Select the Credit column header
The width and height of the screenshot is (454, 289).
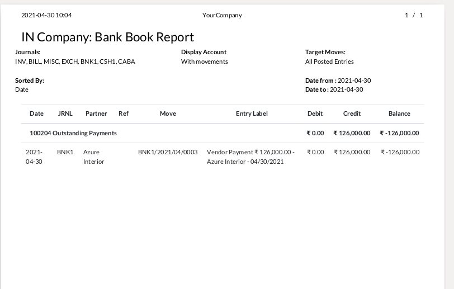coord(352,113)
